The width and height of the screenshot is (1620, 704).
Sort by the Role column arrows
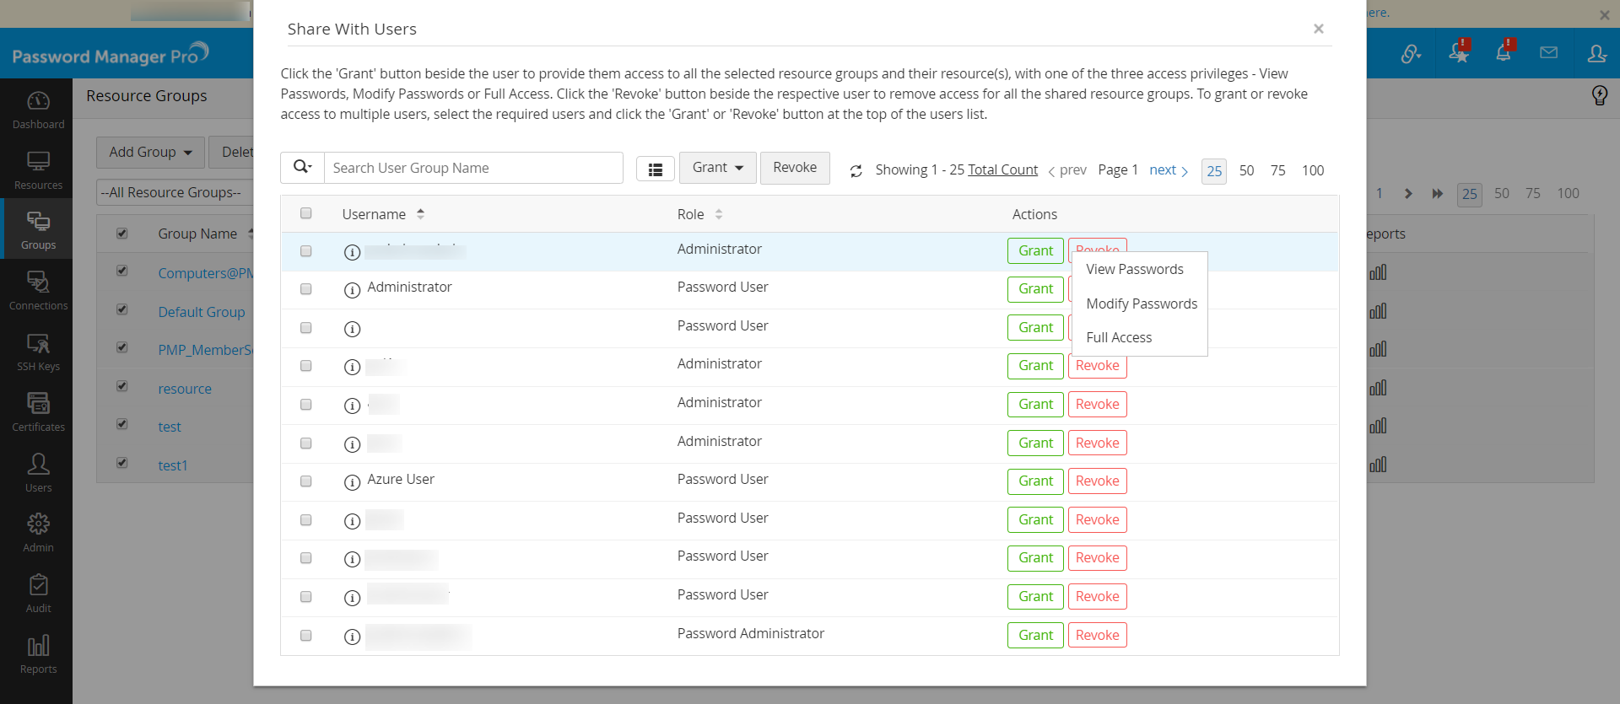click(718, 214)
